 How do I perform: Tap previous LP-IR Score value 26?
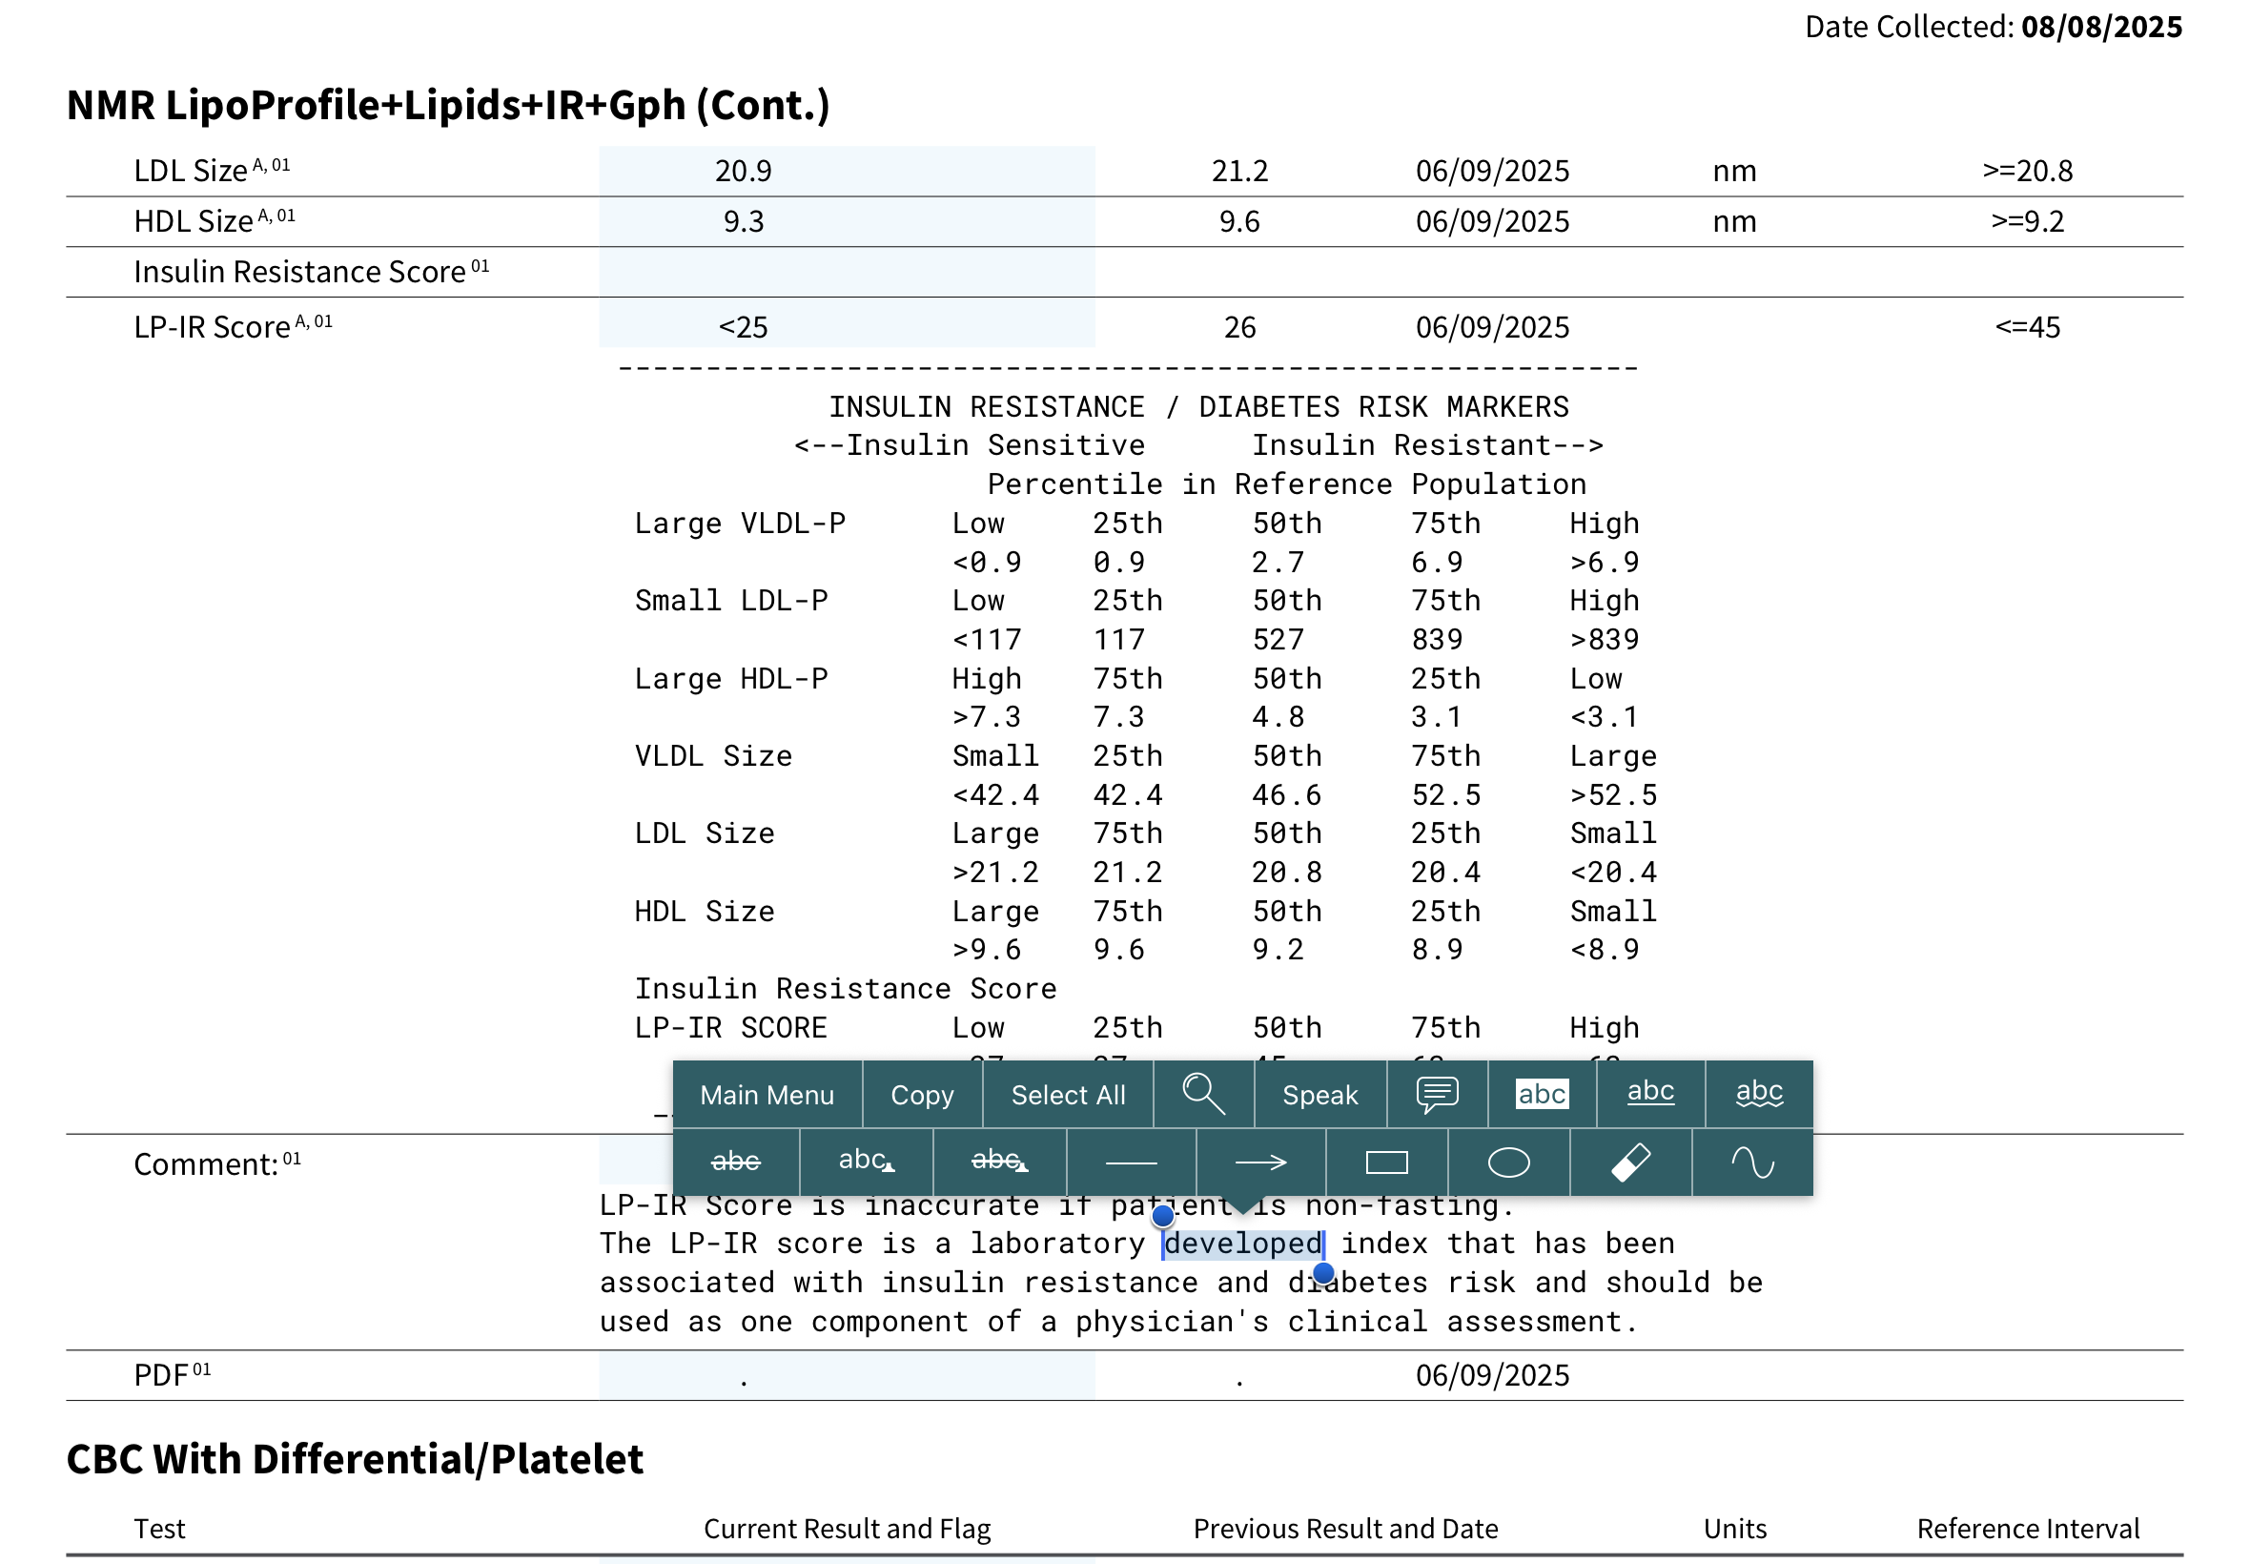point(1239,327)
